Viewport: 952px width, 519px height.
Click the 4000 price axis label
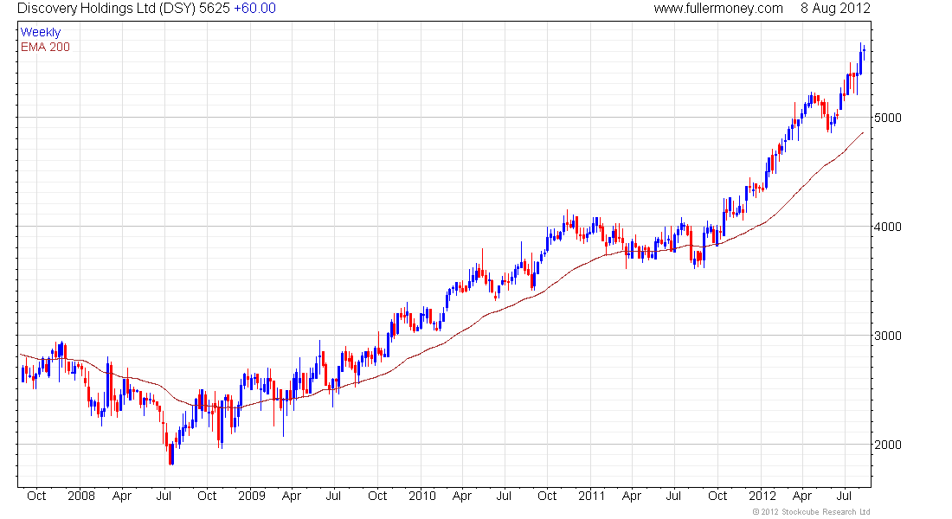tap(888, 227)
